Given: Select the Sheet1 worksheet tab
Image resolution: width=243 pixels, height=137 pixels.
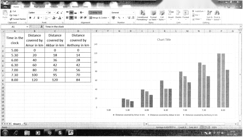Looking at the screenshot, I should coord(17,124).
